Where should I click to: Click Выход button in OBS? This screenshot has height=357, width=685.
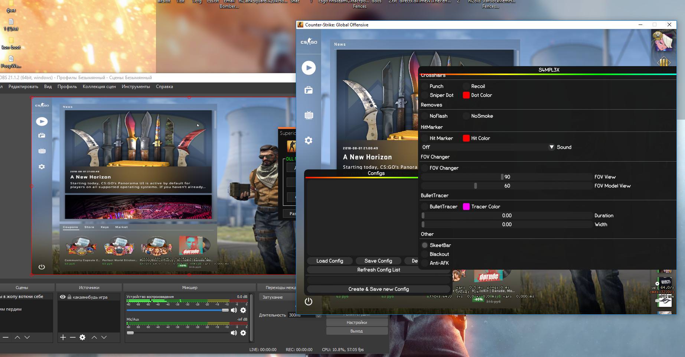pos(357,331)
